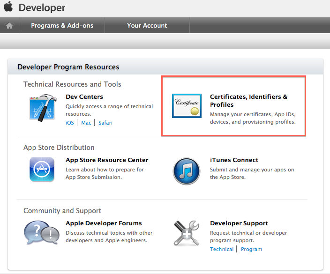Open the Mac Dev Center link

coord(86,123)
